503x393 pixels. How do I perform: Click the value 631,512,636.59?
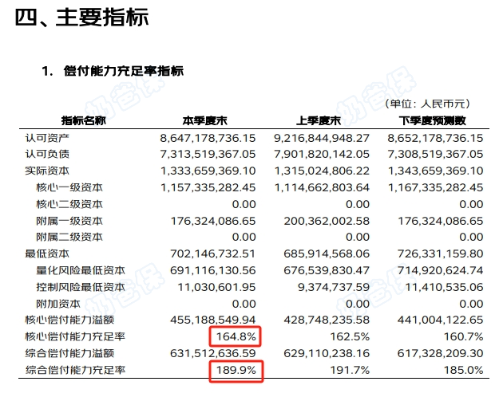pyautogui.click(x=213, y=353)
